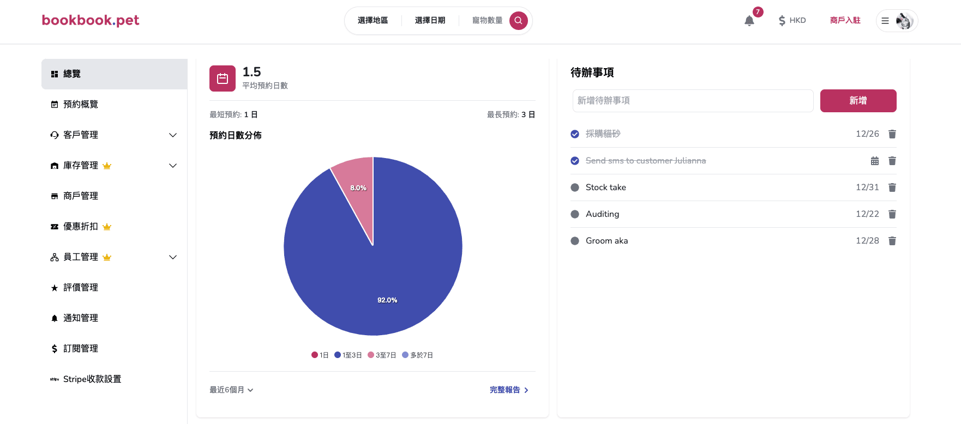Click the 庫存管理 warehouse icon
961x424 pixels.
(55, 166)
